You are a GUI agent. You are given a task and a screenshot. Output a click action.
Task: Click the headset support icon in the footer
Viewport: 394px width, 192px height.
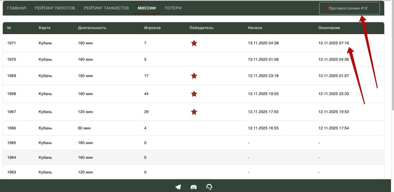coord(209,187)
